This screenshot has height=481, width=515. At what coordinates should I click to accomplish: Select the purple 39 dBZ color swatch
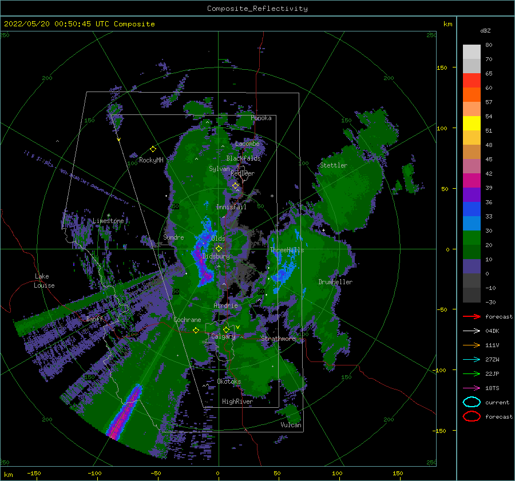click(x=472, y=195)
